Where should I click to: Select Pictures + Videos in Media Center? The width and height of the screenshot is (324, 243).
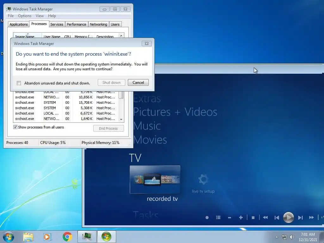click(175, 112)
